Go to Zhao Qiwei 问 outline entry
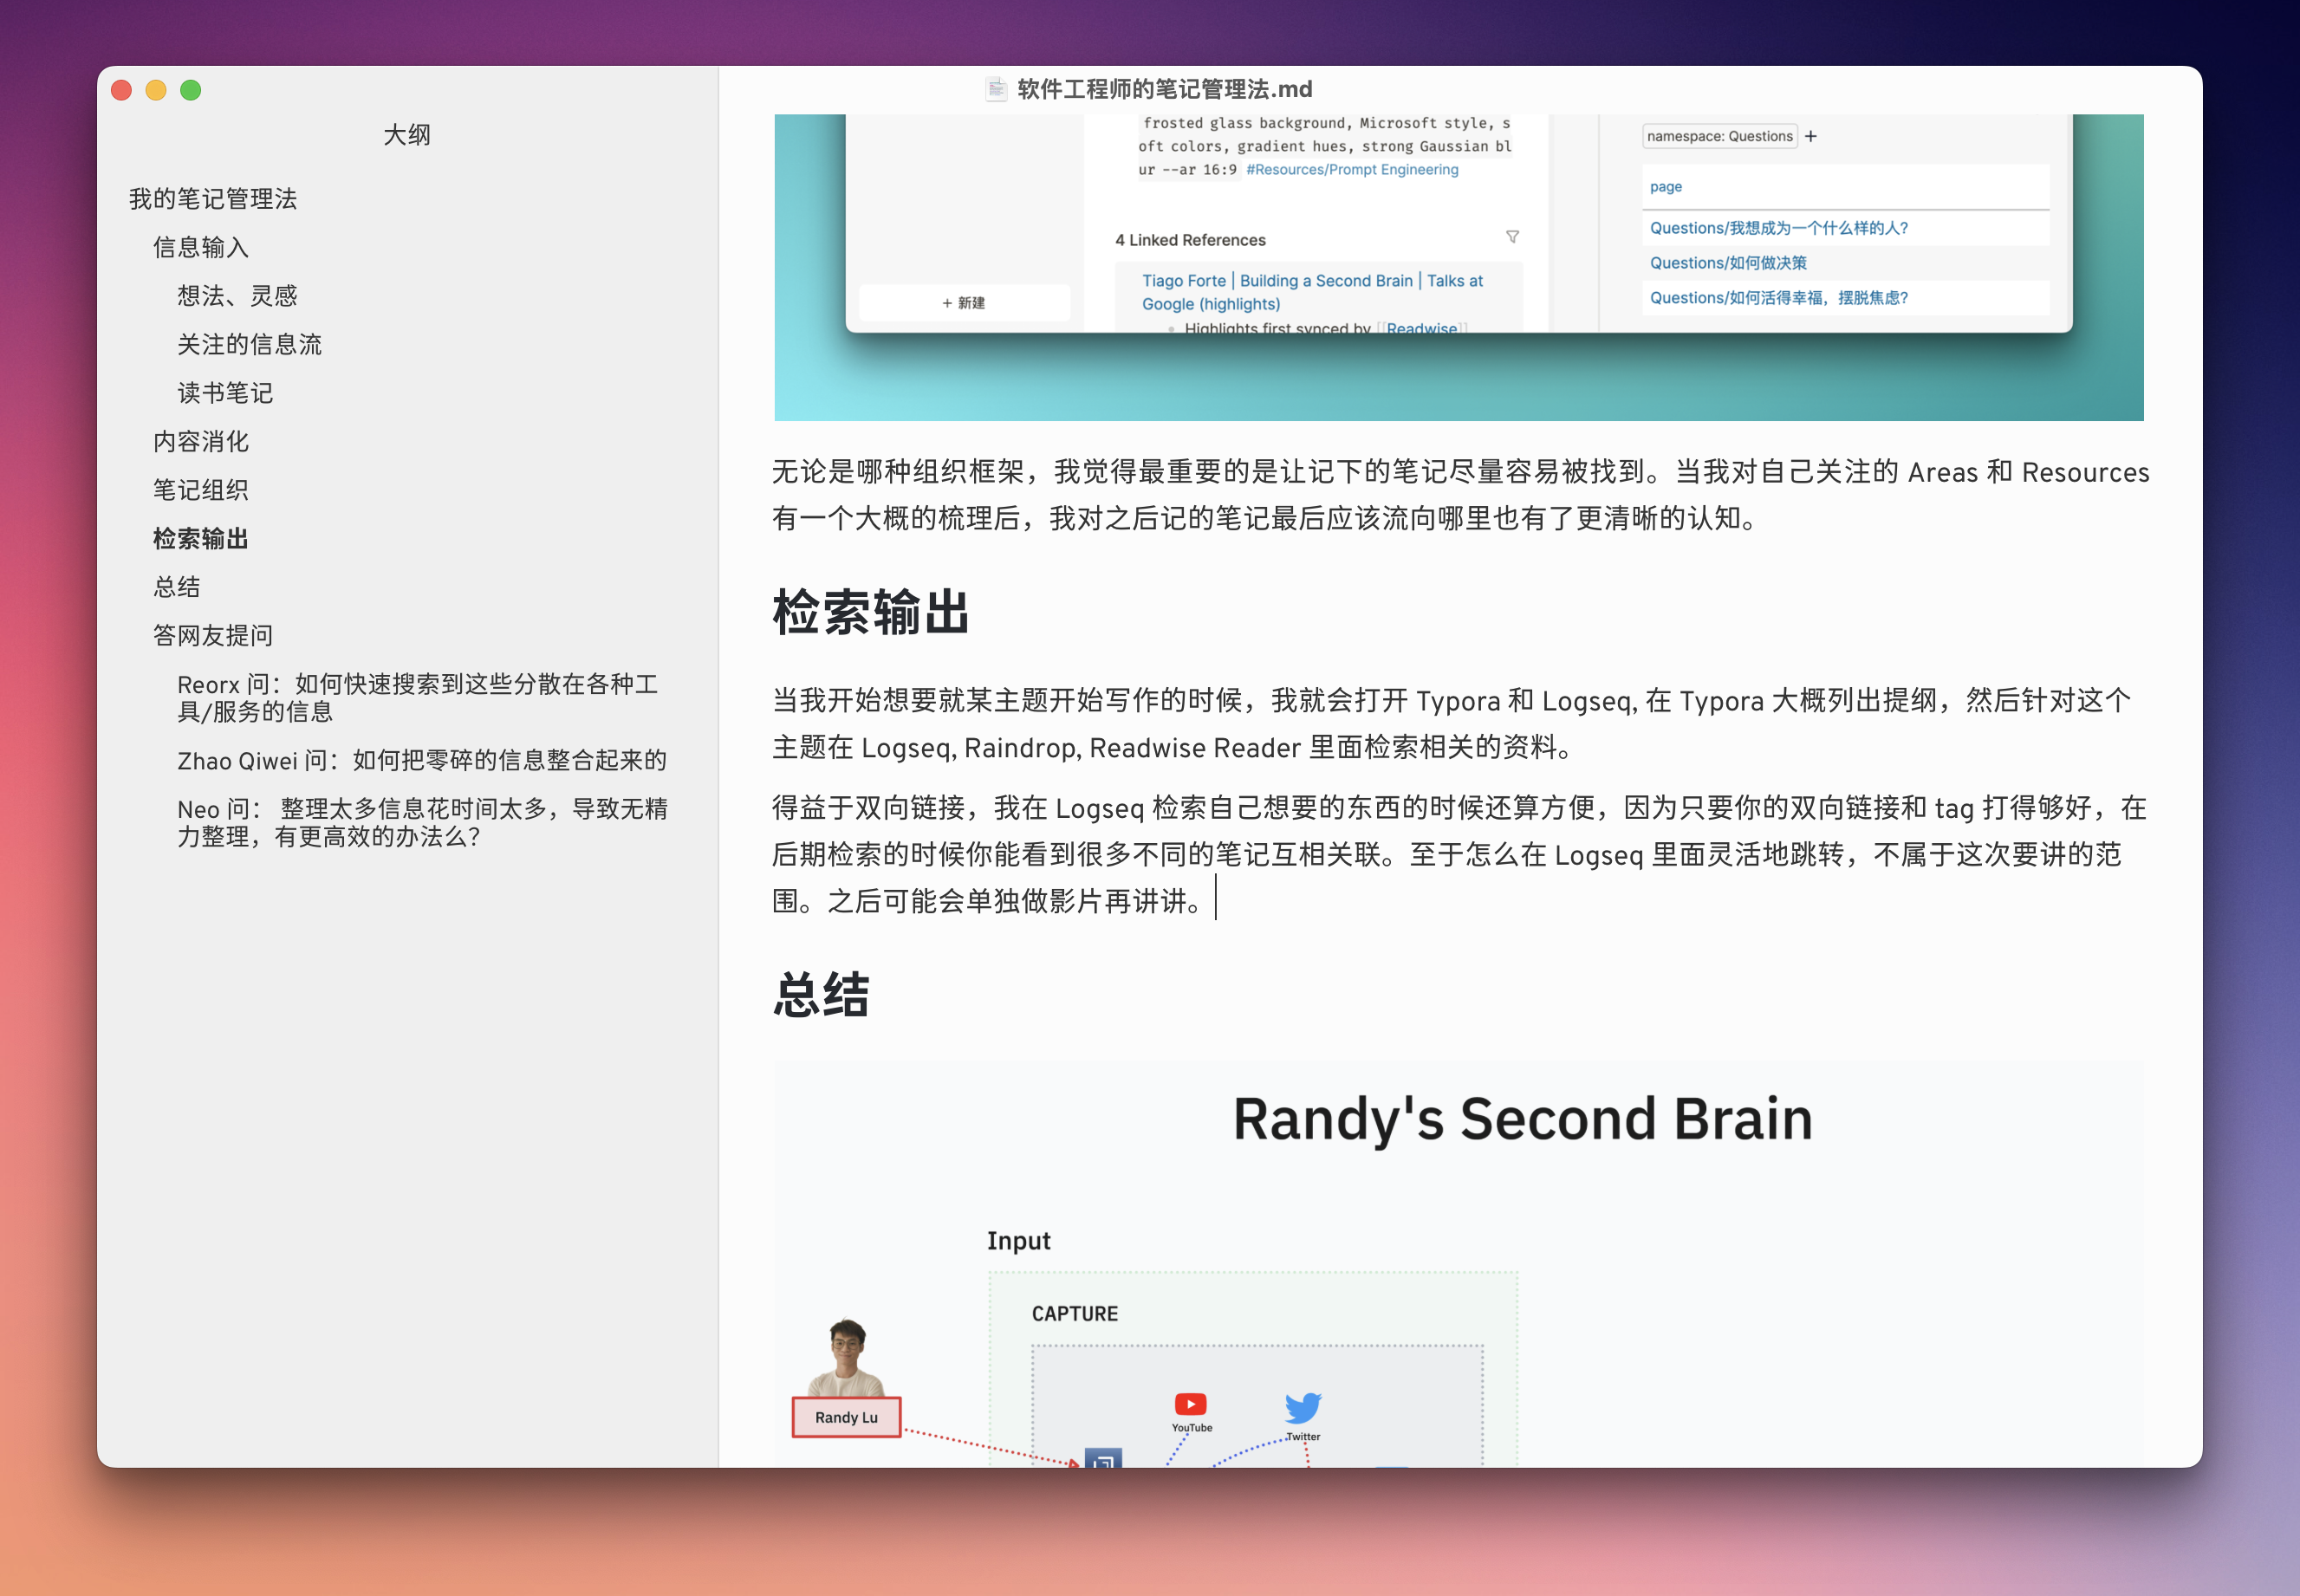The width and height of the screenshot is (2300, 1596). click(x=422, y=761)
